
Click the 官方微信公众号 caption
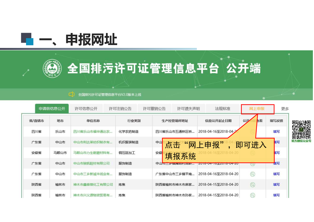(301, 141)
